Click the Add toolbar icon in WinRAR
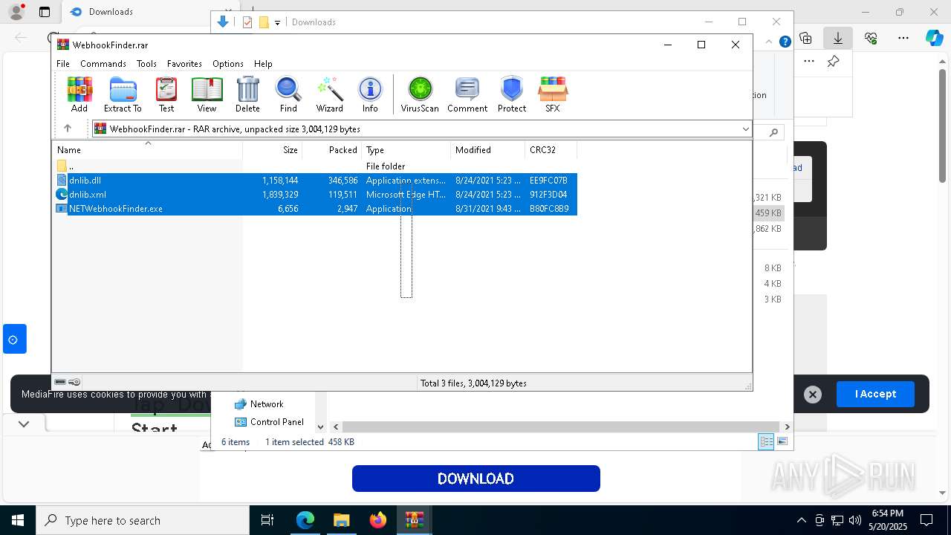Viewport: 951px width, 535px height. click(x=79, y=94)
